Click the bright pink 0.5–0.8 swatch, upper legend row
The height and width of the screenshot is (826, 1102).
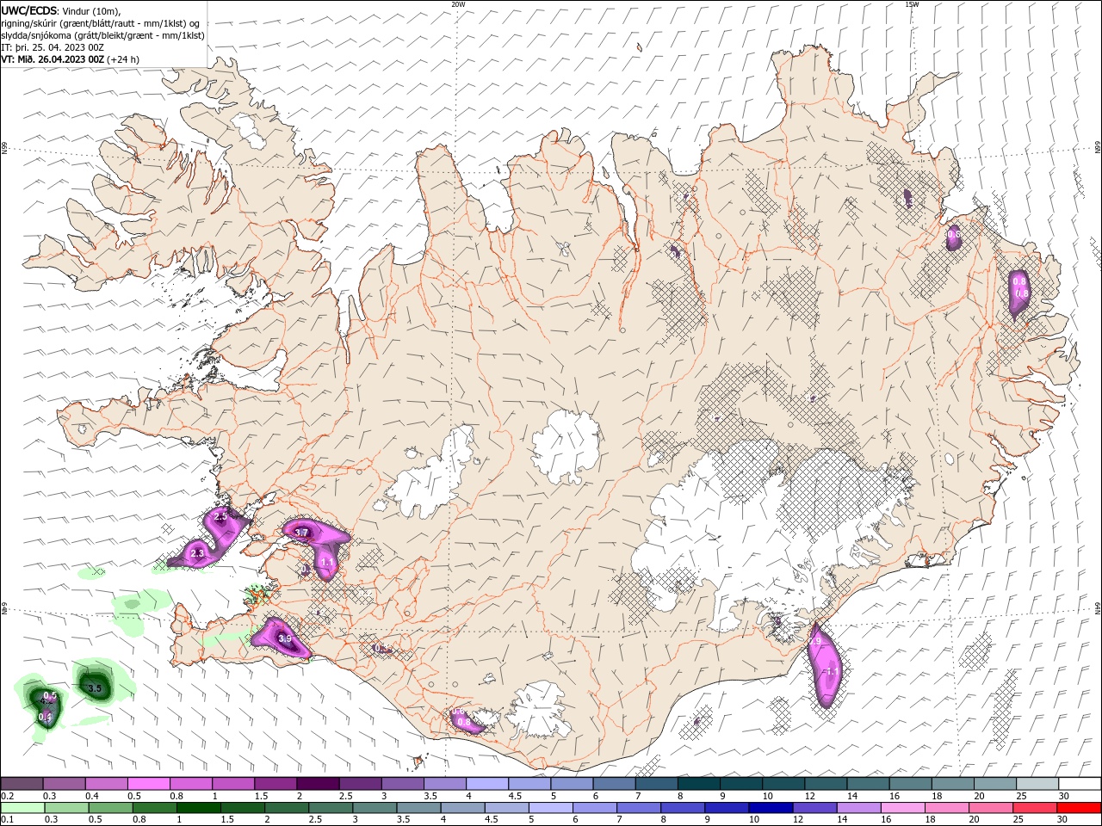click(x=148, y=784)
